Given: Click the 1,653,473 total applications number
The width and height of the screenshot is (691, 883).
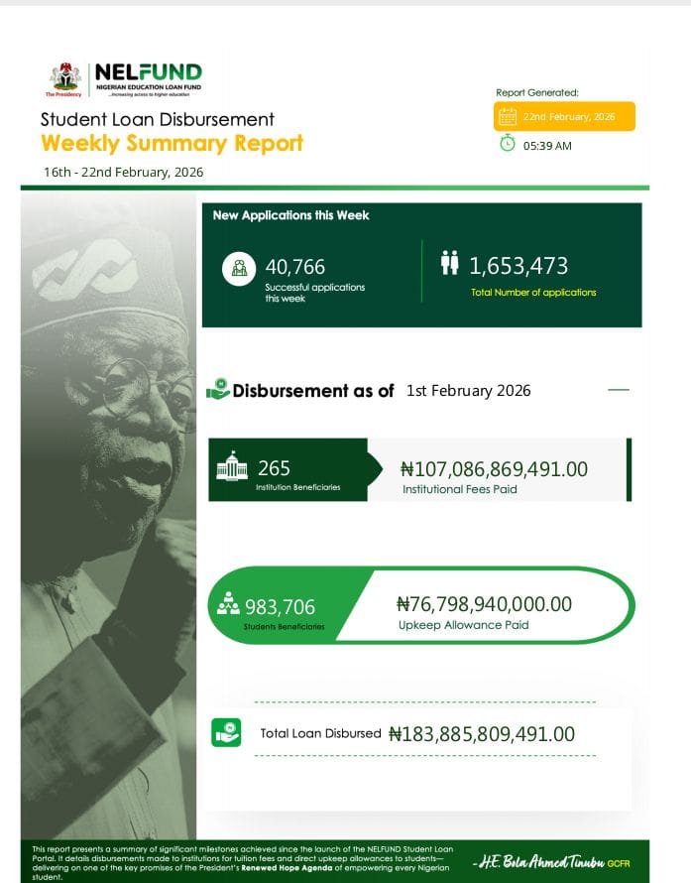Looking at the screenshot, I should pyautogui.click(x=518, y=266).
